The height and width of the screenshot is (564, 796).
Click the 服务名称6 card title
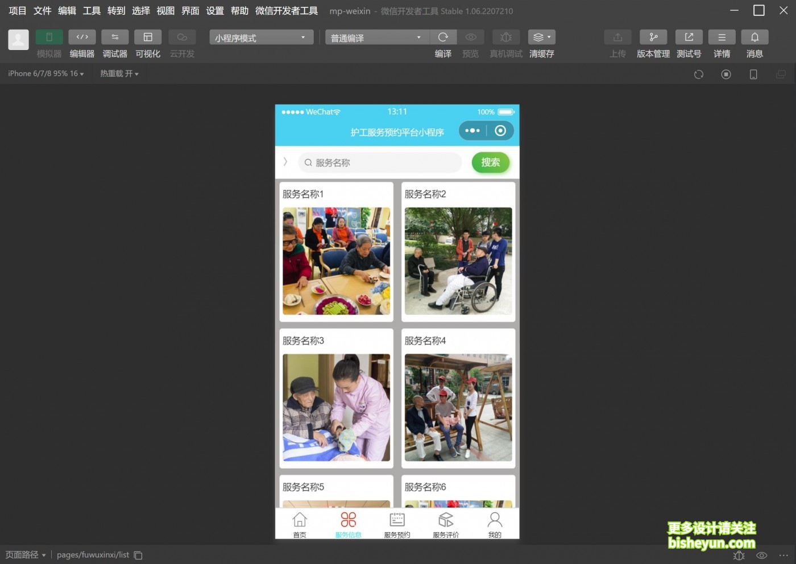[425, 487]
